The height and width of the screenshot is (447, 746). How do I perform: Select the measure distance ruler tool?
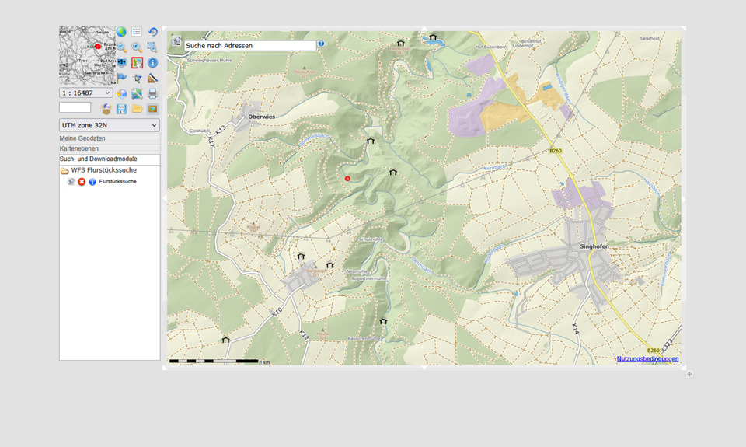pos(152,78)
